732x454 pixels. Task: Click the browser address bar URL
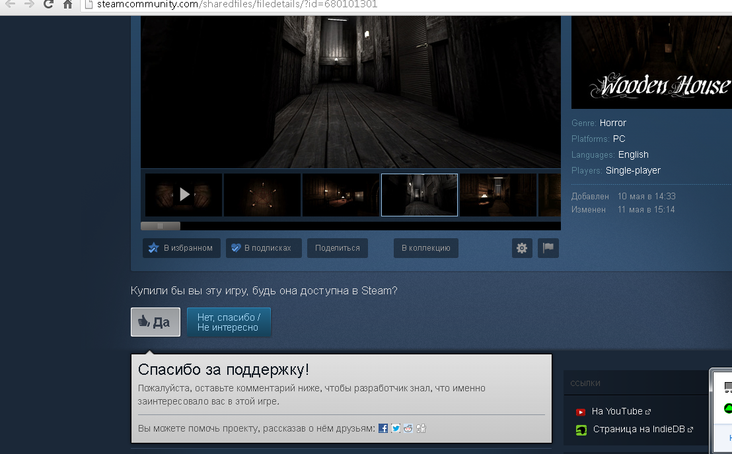(237, 5)
